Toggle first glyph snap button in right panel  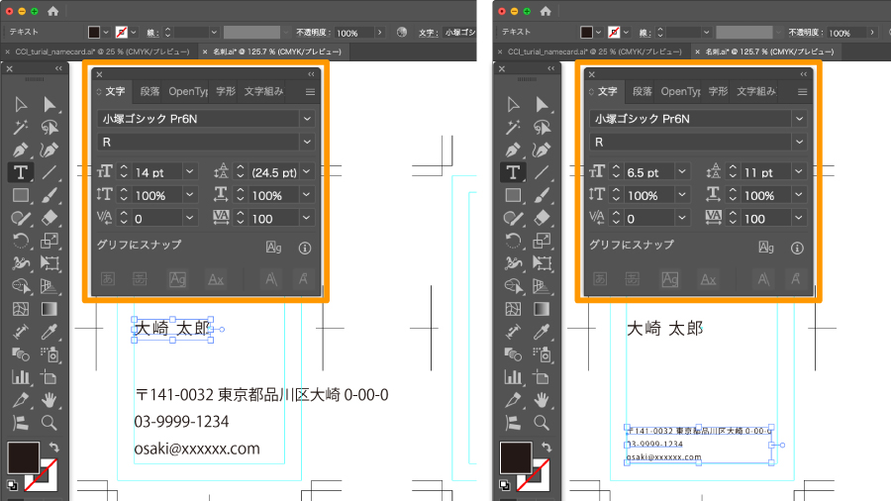pos(600,279)
